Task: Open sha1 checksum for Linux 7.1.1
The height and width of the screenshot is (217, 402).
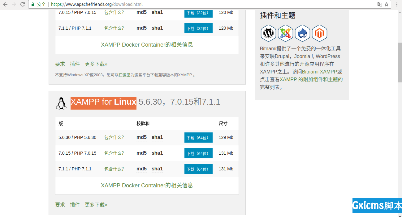Action: click(x=157, y=169)
